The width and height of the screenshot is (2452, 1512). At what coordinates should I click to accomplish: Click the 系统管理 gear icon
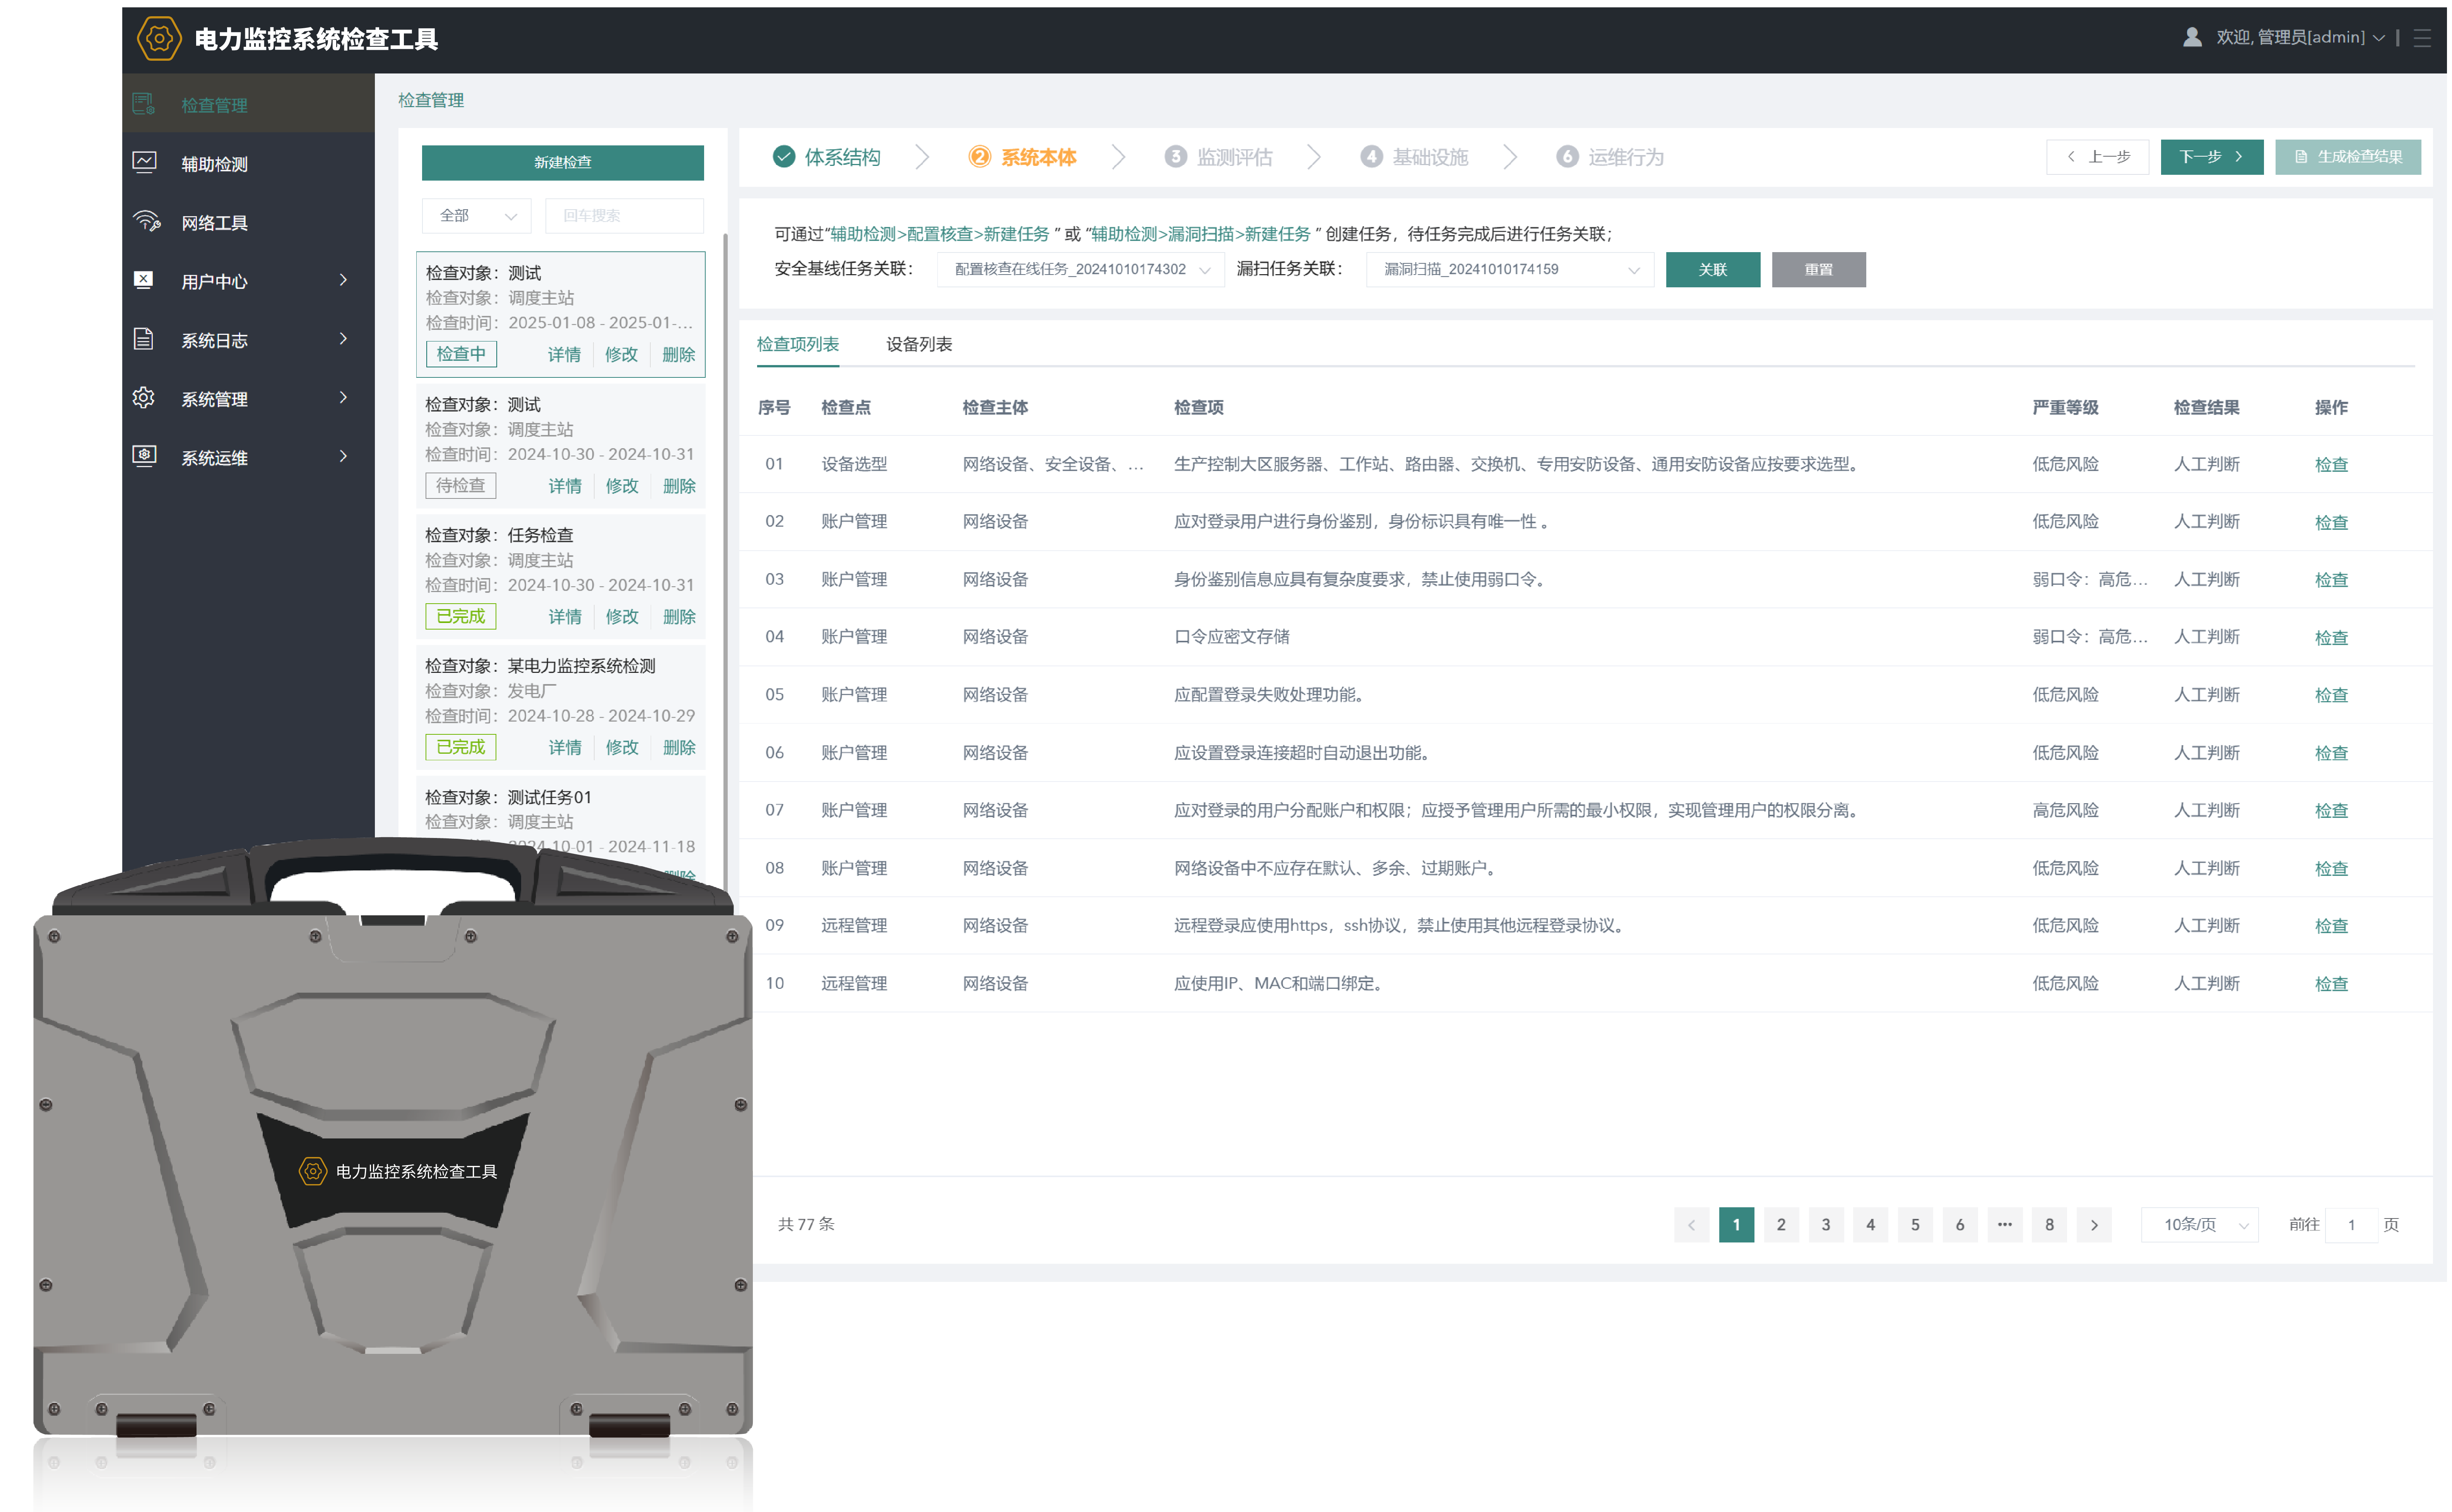click(x=143, y=398)
